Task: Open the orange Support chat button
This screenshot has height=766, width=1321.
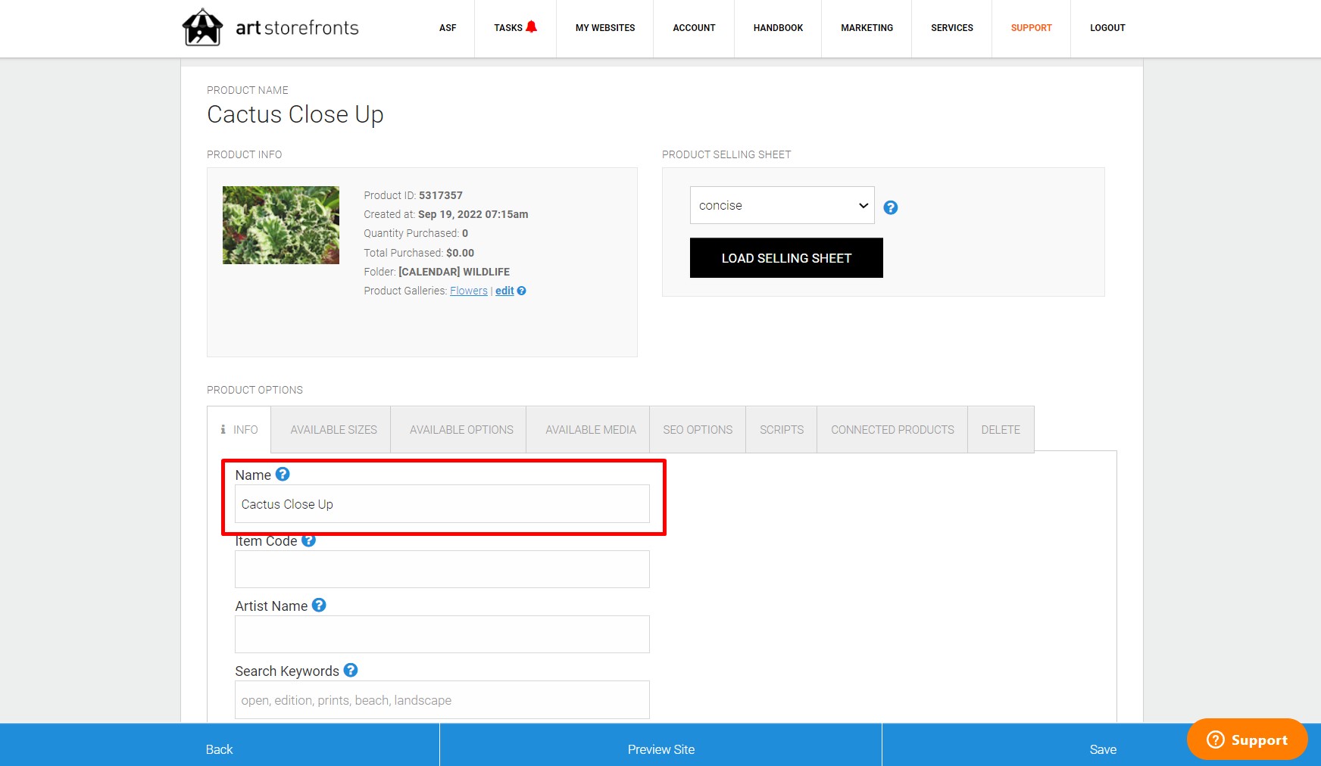Action: (1247, 740)
